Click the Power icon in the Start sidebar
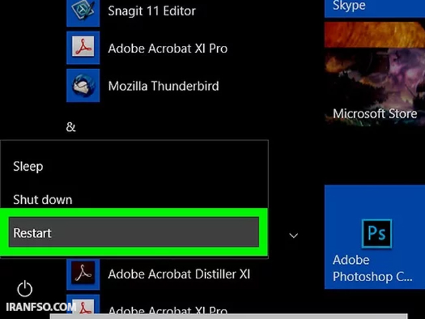Screen dimensions: 425x319 point(25,288)
